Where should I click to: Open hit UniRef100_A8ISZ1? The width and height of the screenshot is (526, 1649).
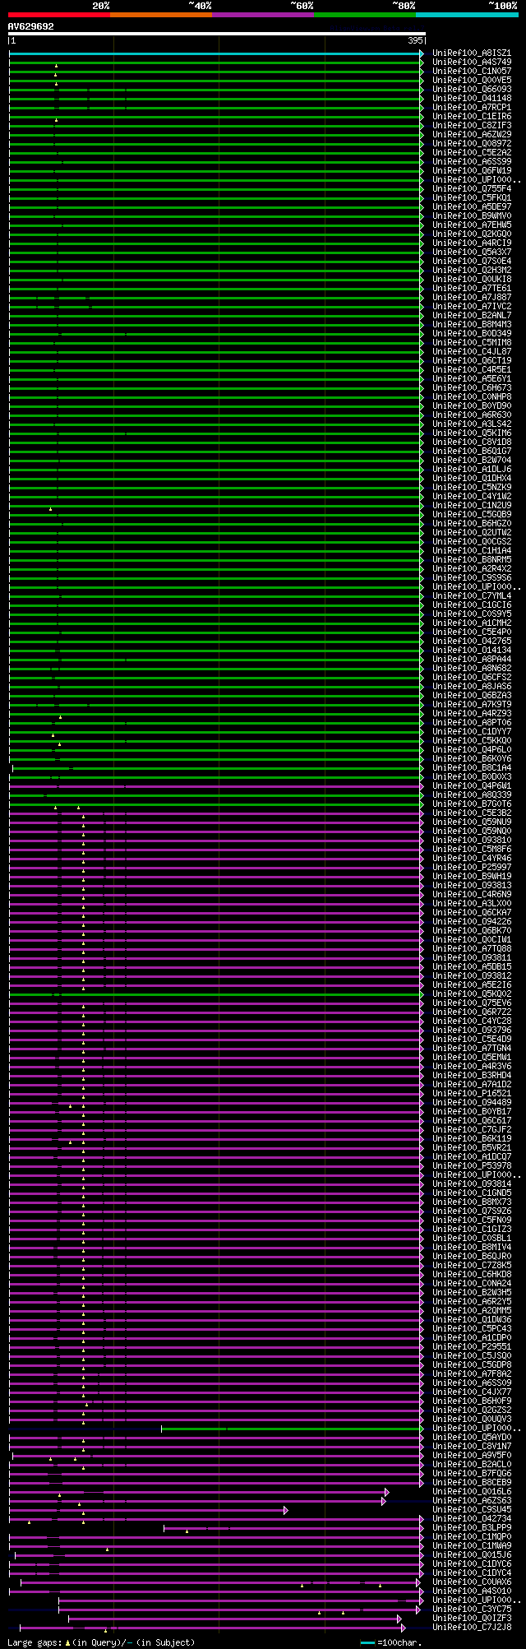coord(472,53)
